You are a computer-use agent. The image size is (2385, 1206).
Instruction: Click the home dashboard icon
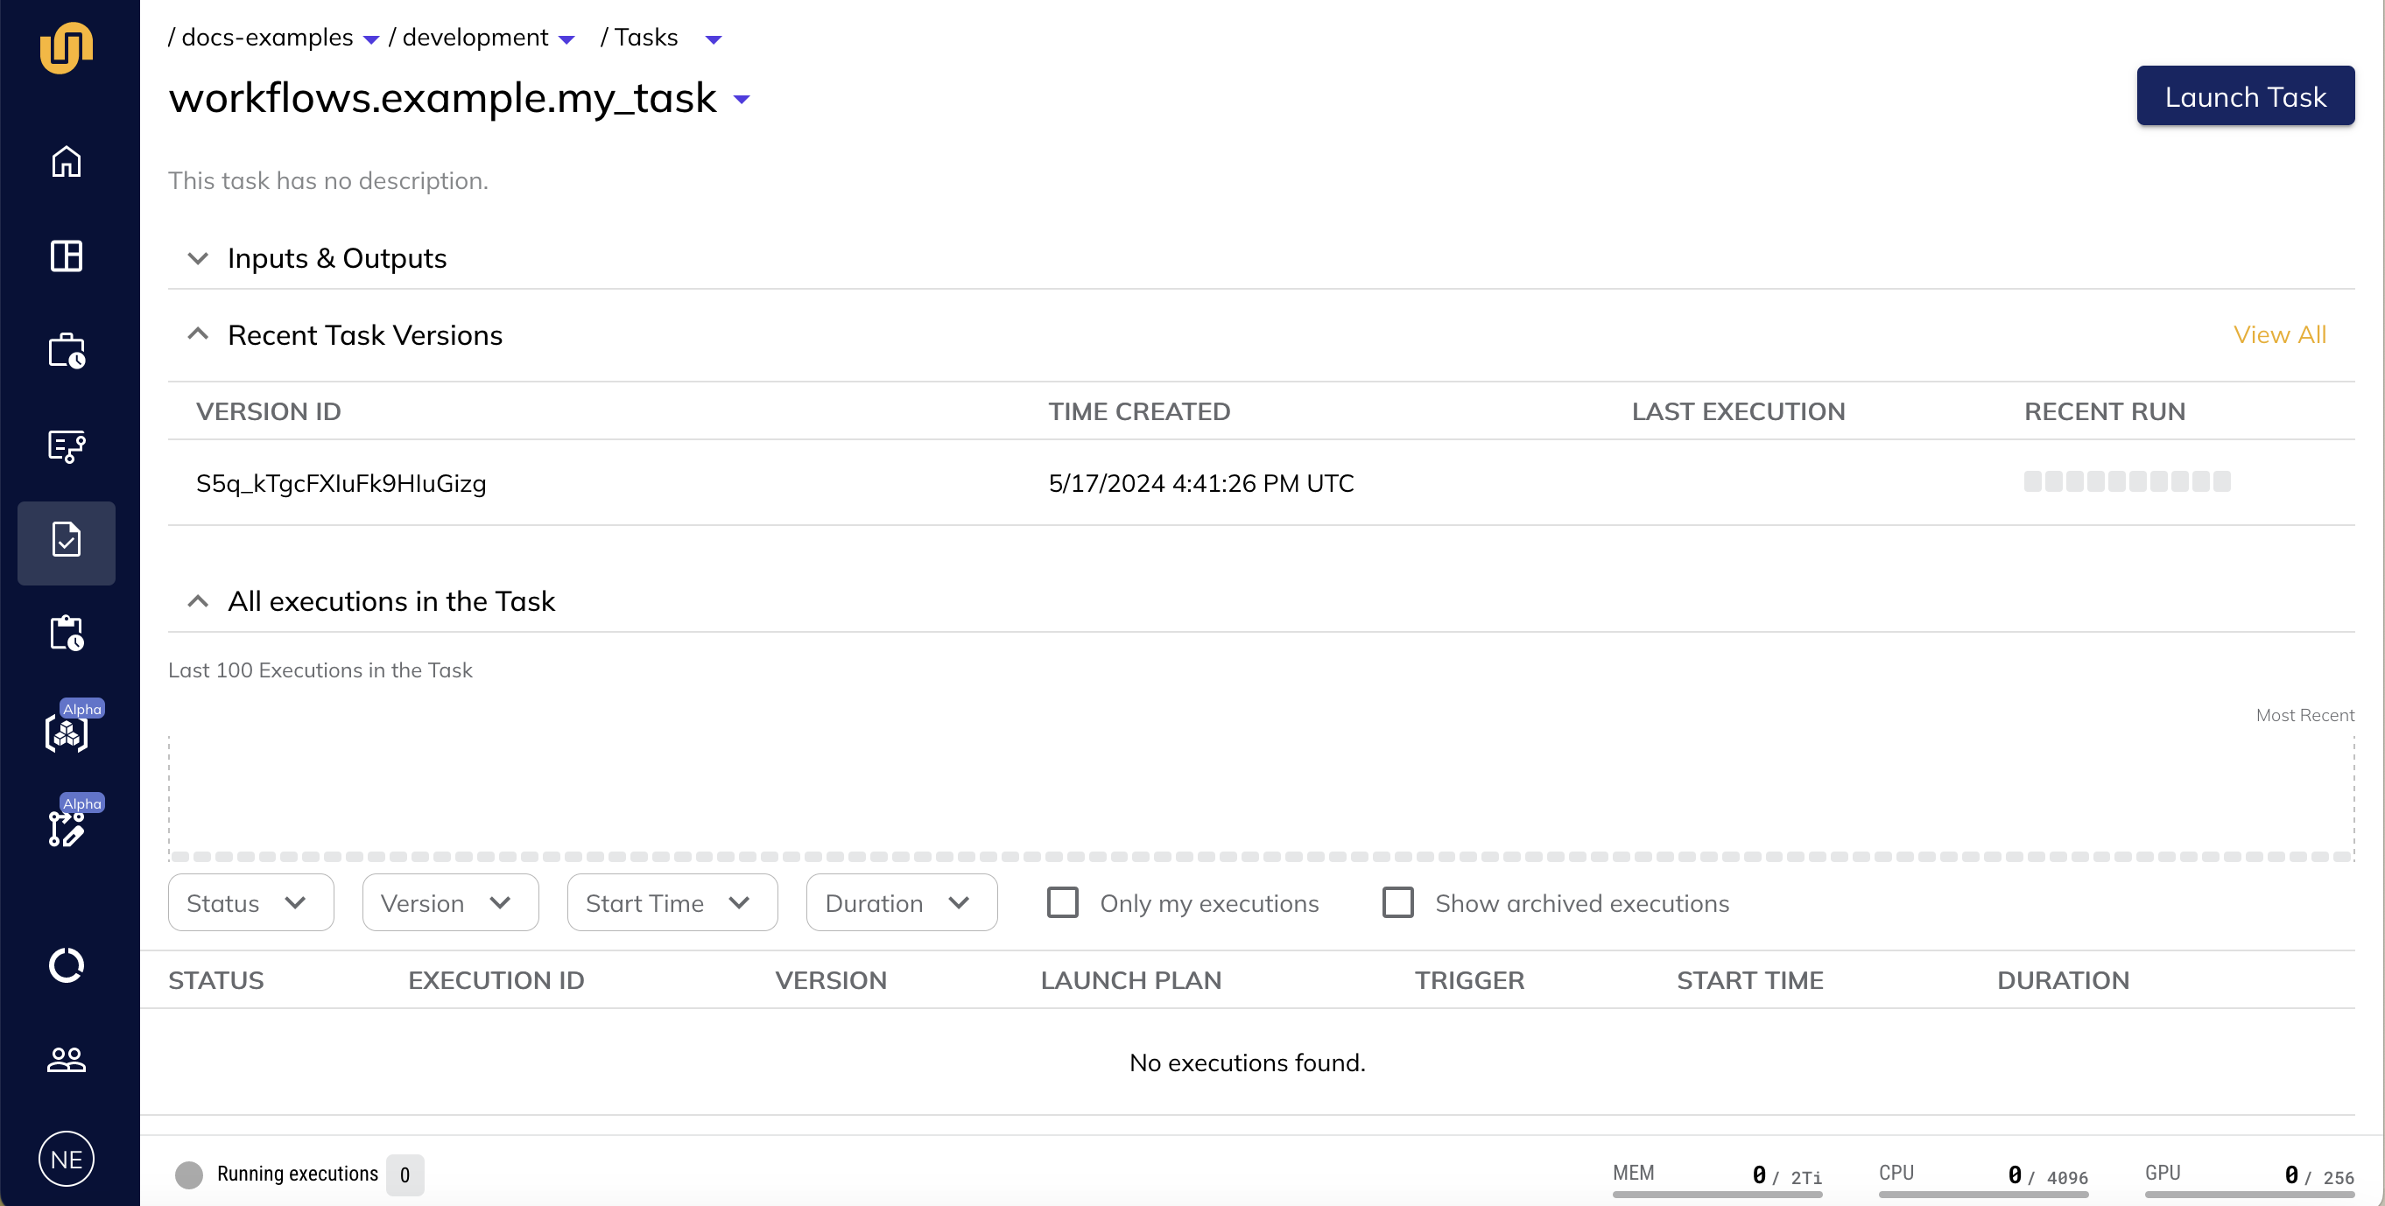[67, 160]
